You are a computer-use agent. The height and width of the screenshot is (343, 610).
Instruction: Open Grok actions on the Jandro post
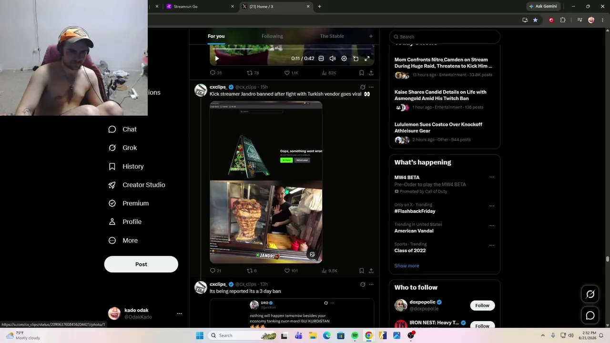pos(363,87)
